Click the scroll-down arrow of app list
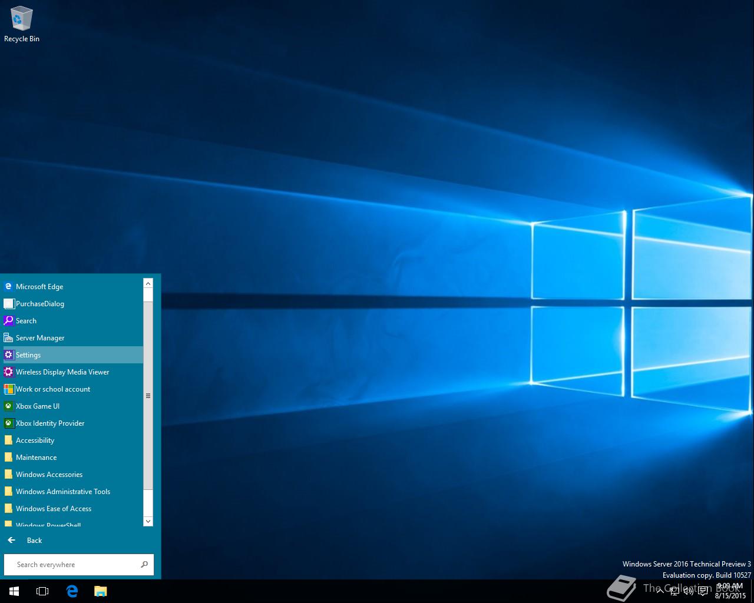Image resolution: width=754 pixels, height=603 pixels. click(148, 521)
